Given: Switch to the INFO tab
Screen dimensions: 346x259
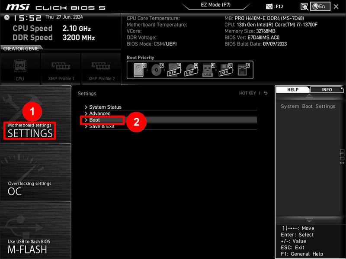Looking at the screenshot, I should point(327,90).
